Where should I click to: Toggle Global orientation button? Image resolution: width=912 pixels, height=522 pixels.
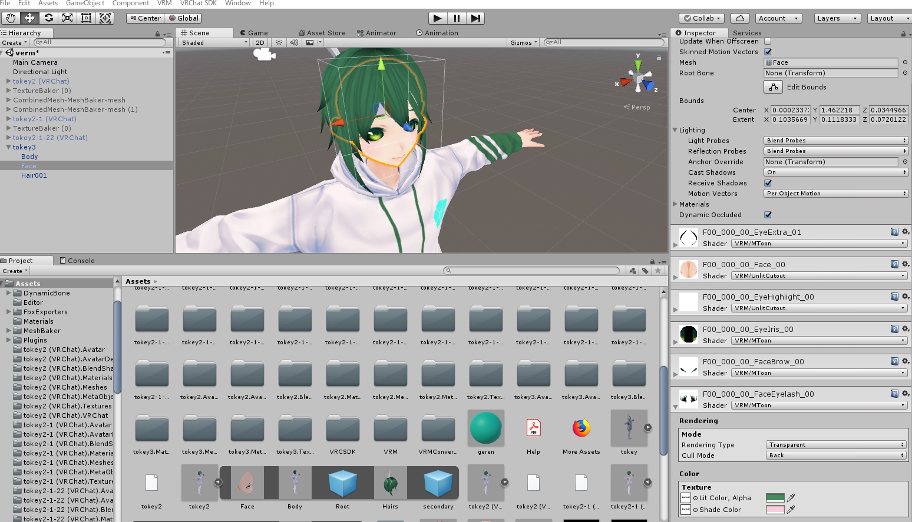tap(184, 18)
